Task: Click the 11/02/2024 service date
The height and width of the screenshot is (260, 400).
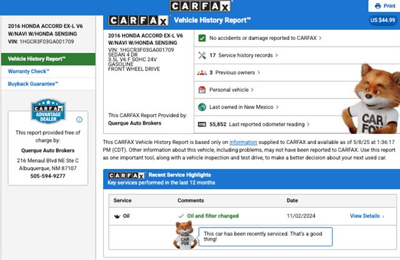Action: tap(301, 216)
